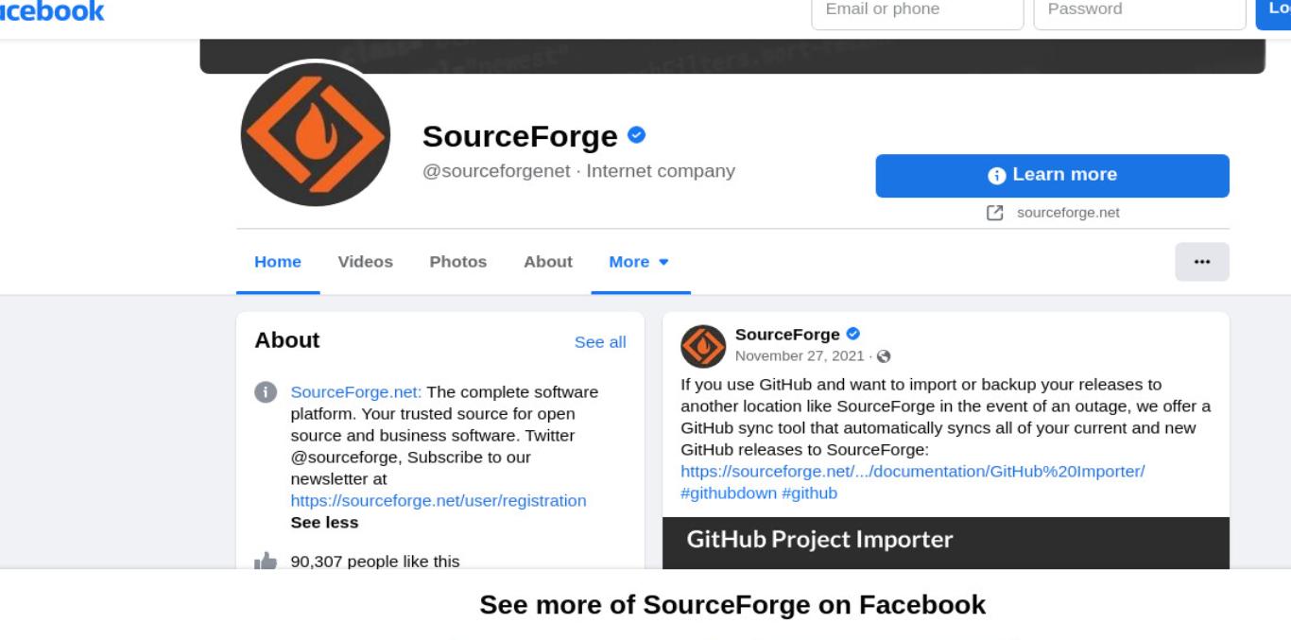Open the three-dots page options button

[1202, 262]
